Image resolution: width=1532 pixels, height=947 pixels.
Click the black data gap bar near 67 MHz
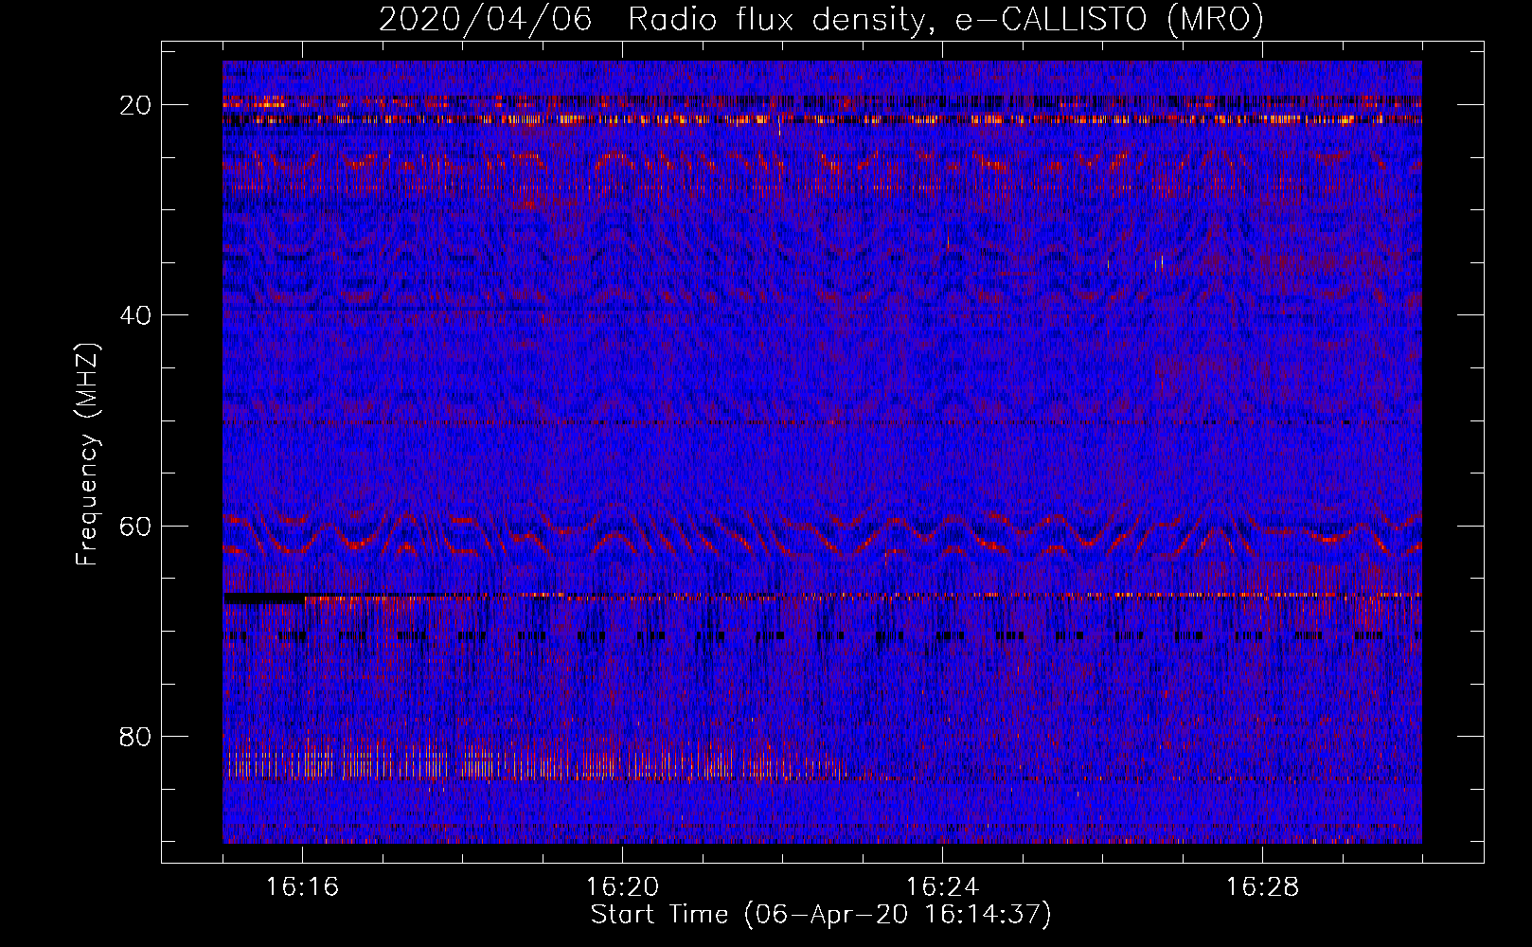click(264, 599)
